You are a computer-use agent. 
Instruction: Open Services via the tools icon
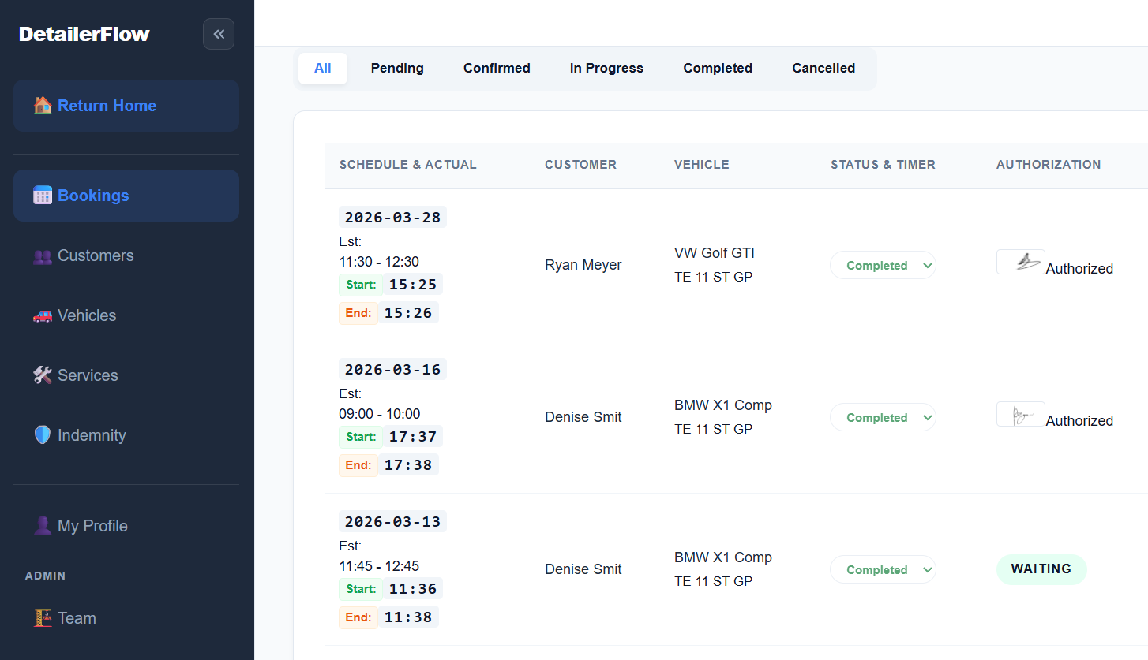tap(43, 375)
